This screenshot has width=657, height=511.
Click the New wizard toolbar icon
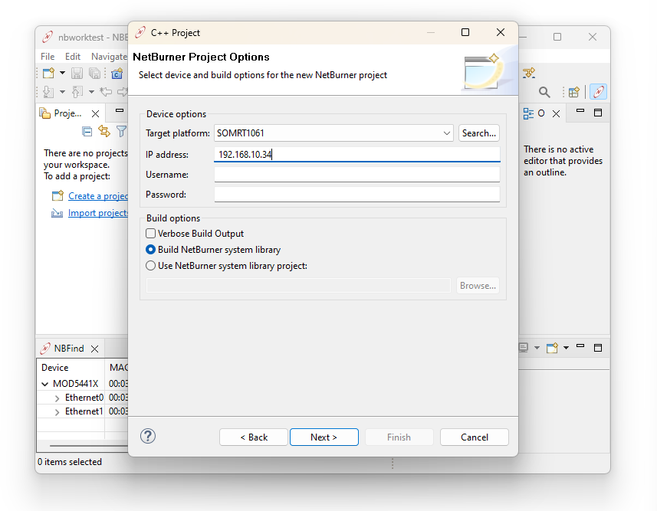(x=48, y=74)
